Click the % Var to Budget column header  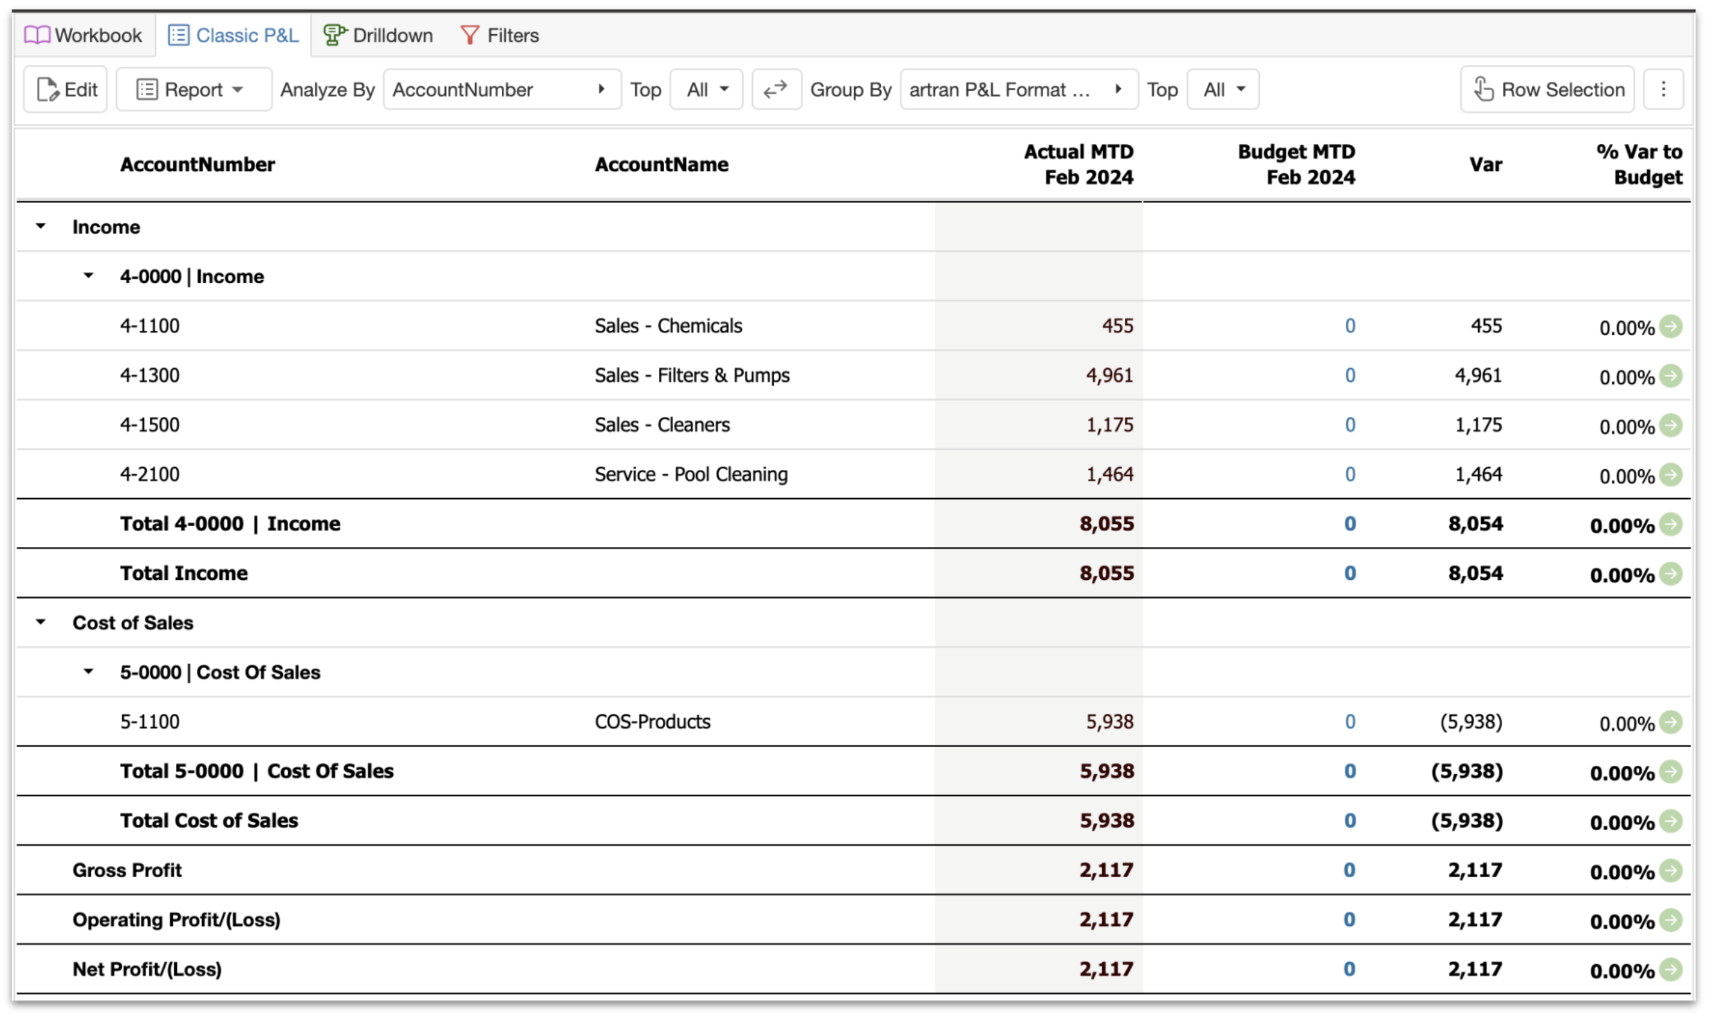(1639, 165)
